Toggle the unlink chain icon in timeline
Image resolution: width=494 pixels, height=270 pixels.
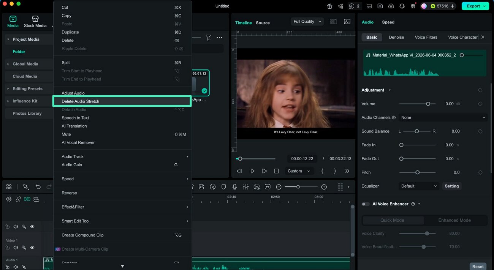[18, 199]
